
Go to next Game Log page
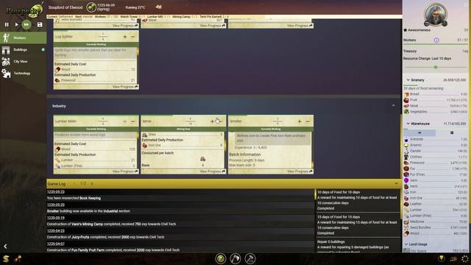coord(92,183)
